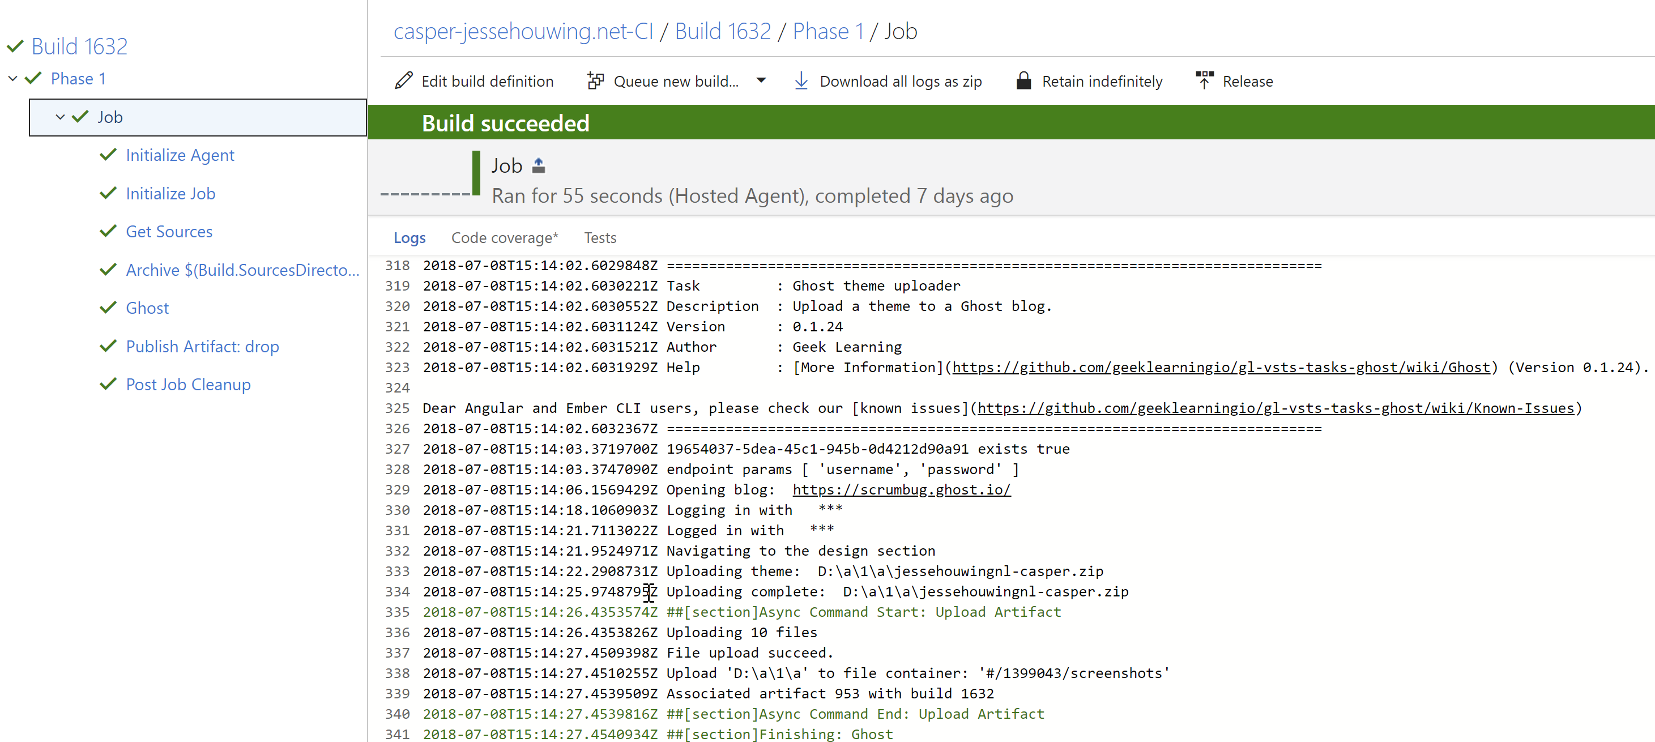Click the green job timeline bar

(x=476, y=172)
